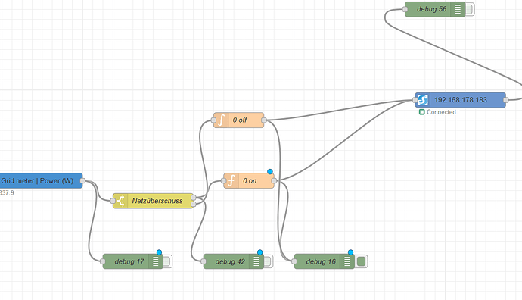Viewport: 522px width, 300px height.
Task: Click the debug 17 list icon
Action: click(x=156, y=261)
